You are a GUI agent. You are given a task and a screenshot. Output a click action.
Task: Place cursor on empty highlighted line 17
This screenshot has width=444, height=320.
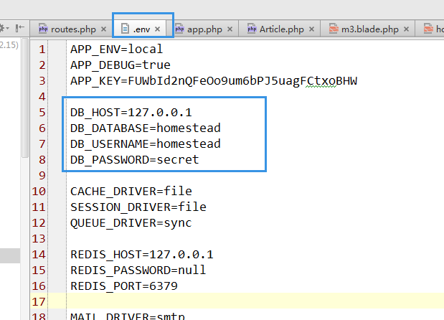[215, 301]
